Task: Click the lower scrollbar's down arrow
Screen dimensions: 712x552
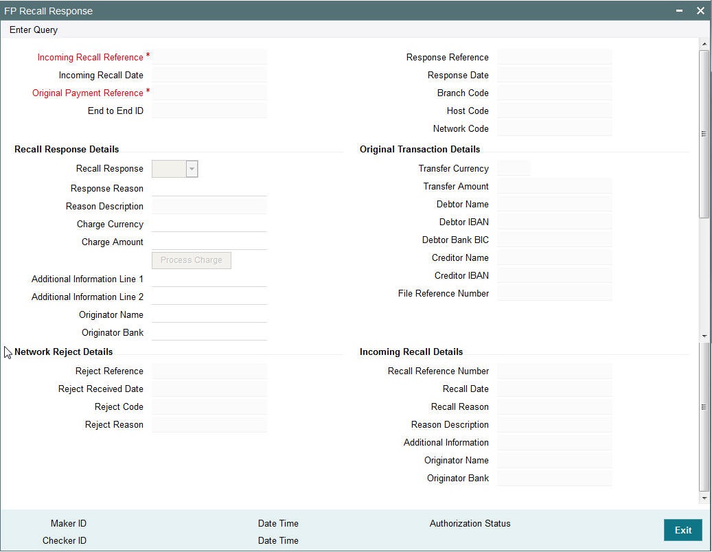Action: pos(704,498)
